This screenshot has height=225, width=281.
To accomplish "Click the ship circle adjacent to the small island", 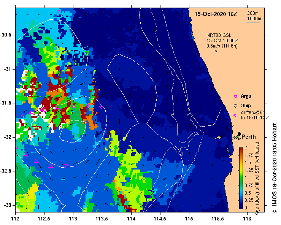I will pos(222,136).
